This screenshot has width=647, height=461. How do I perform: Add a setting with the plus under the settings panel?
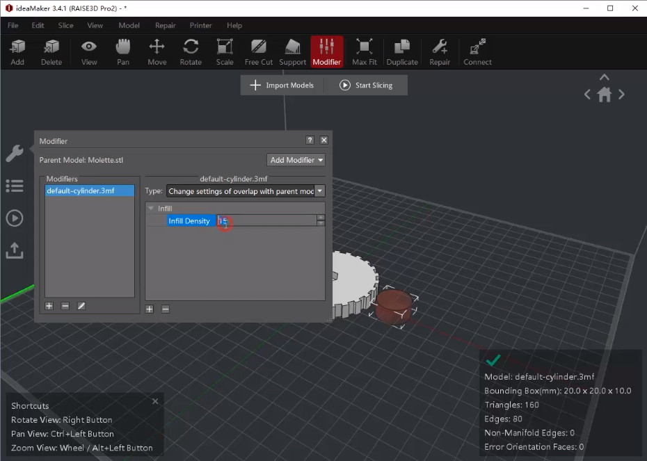point(150,309)
